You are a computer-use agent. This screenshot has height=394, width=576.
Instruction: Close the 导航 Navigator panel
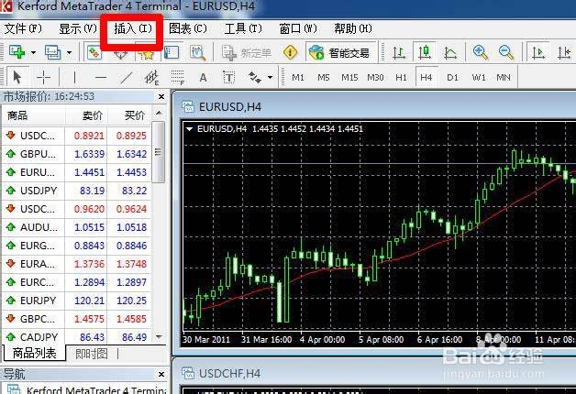161,374
